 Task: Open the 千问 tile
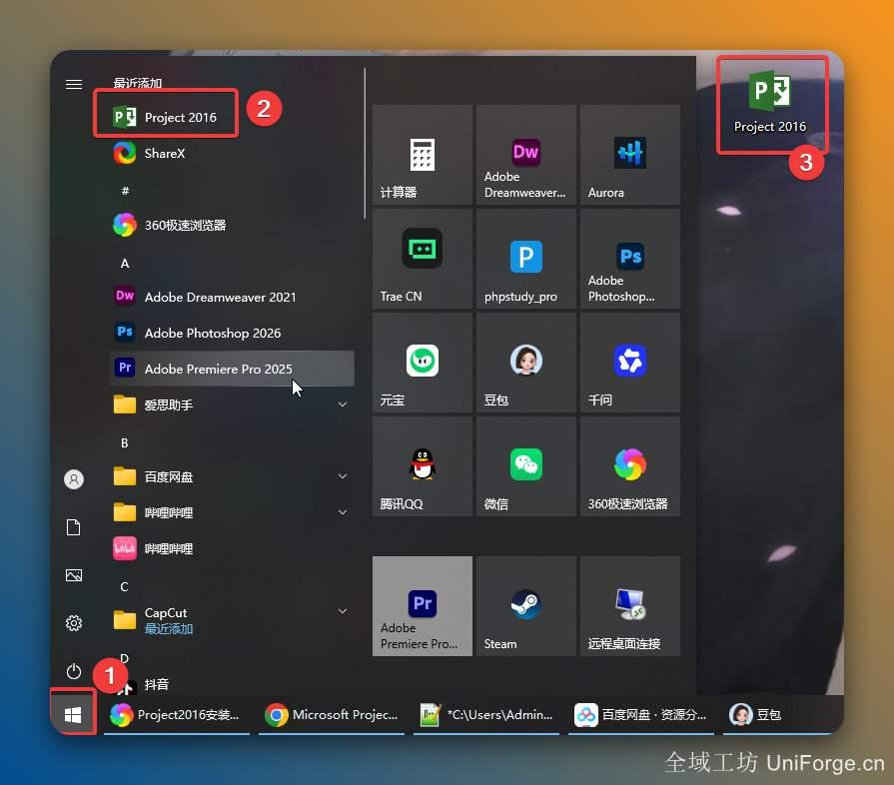(630, 362)
